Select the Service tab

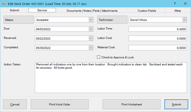pyautogui.click(x=42, y=10)
